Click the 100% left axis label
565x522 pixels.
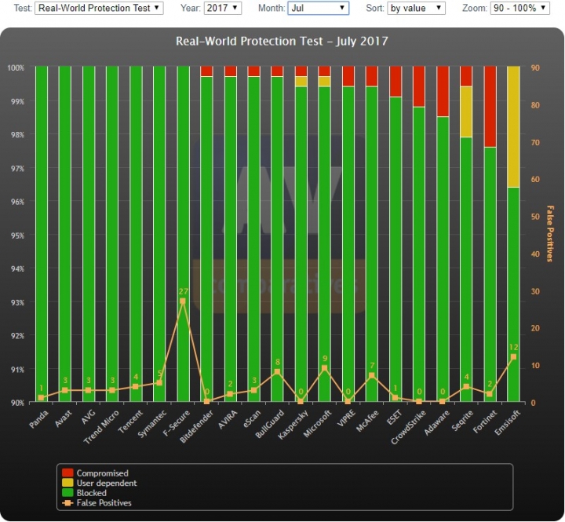(16, 68)
